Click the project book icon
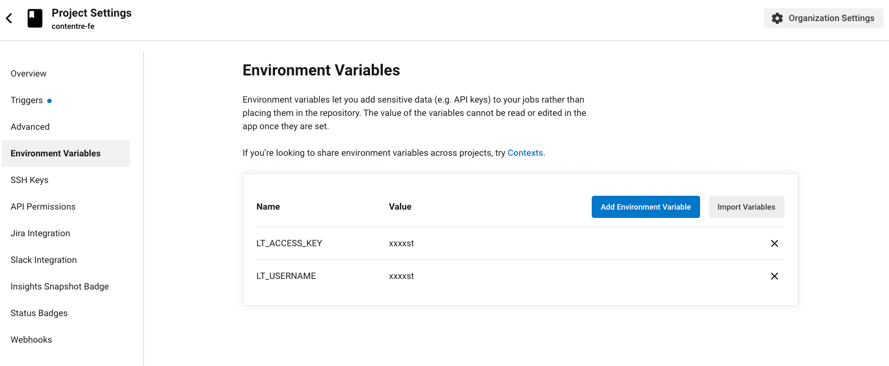Viewport: 889px width, 366px height. coord(35,18)
